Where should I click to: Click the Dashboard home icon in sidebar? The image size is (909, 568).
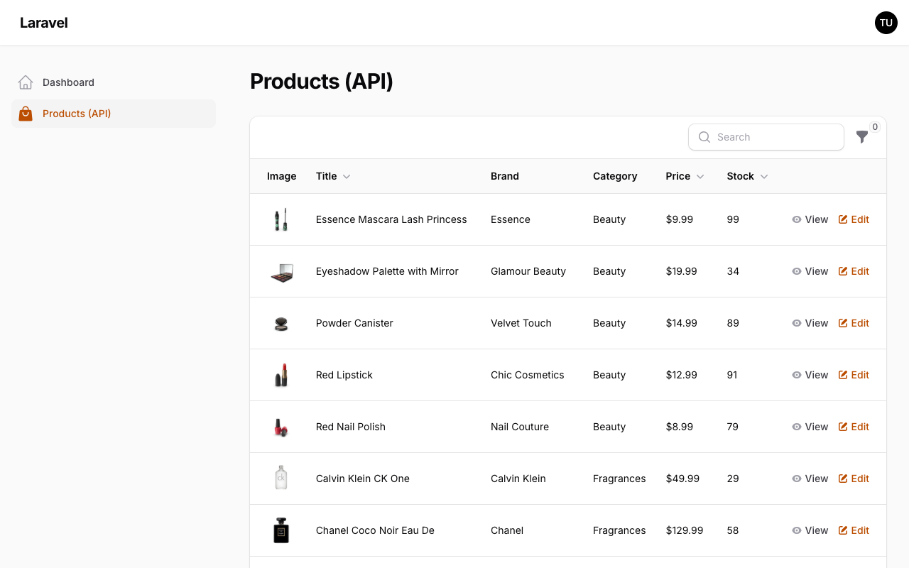coord(26,82)
